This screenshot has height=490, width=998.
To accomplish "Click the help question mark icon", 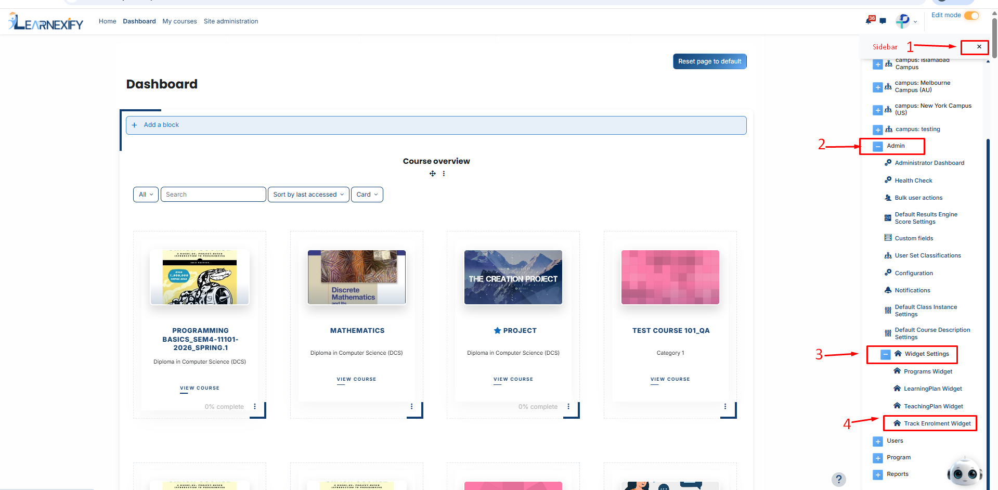I will coord(838,479).
